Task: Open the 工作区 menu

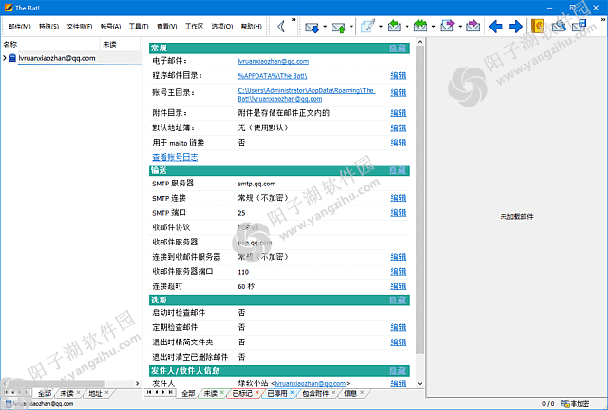Action: tap(194, 27)
